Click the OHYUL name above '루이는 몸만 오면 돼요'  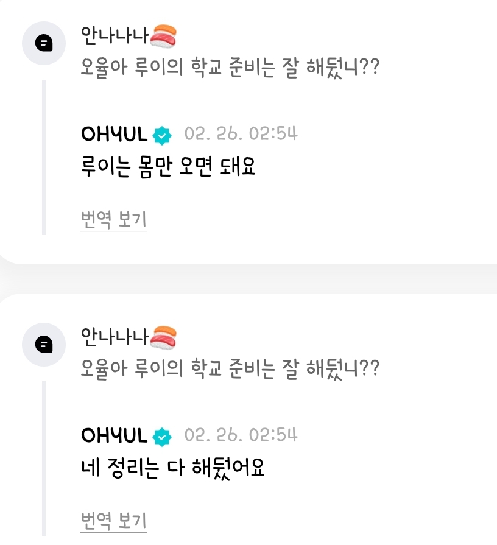114,135
